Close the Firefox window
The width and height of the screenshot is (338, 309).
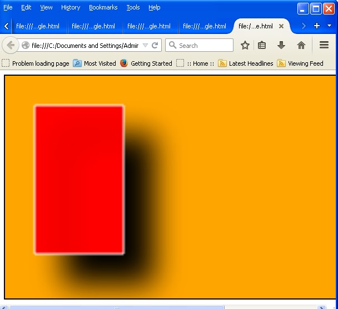pos(329,9)
